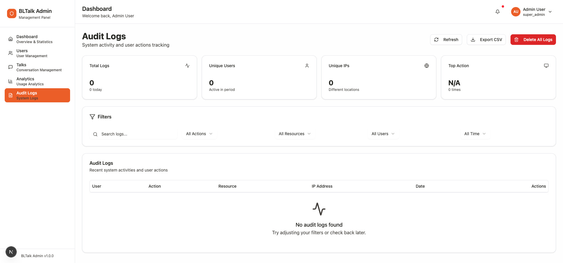The height and width of the screenshot is (263, 563).
Task: Click the notification bell icon
Action: [x=497, y=11]
